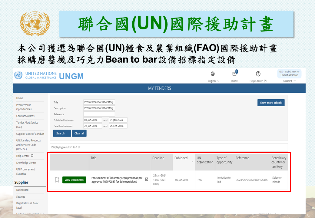Expand the Account dropdown
This screenshot has width=315, height=218.
(289, 81)
